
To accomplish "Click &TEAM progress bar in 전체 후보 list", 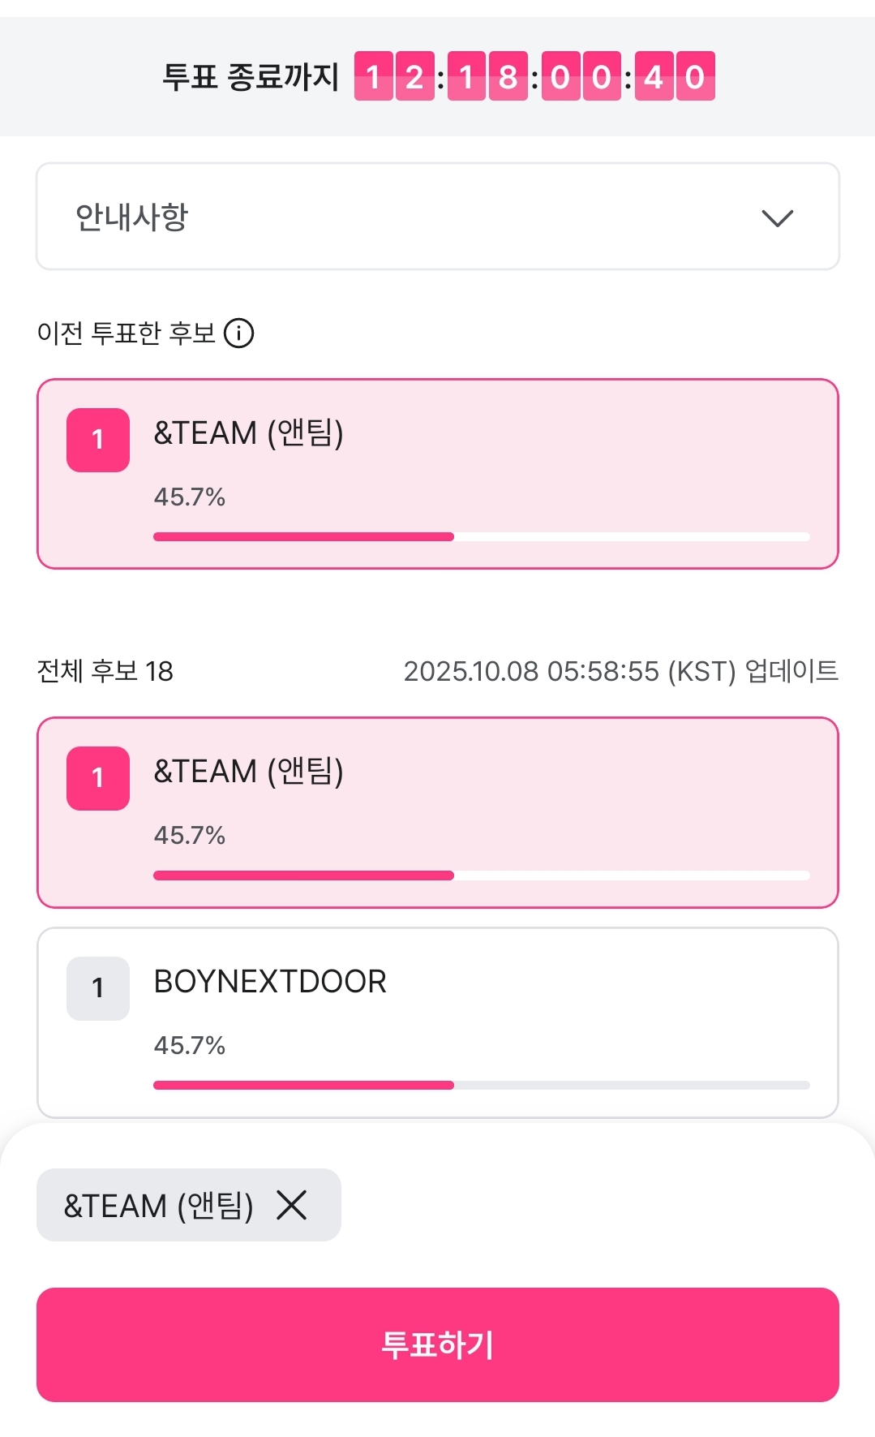I will pyautogui.click(x=481, y=876).
